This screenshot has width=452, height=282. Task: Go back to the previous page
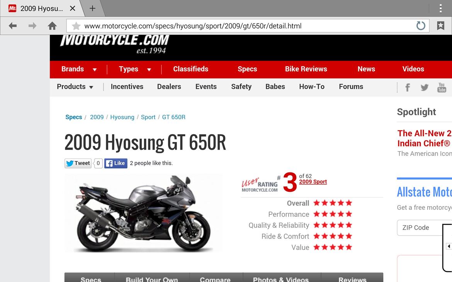[12, 25]
